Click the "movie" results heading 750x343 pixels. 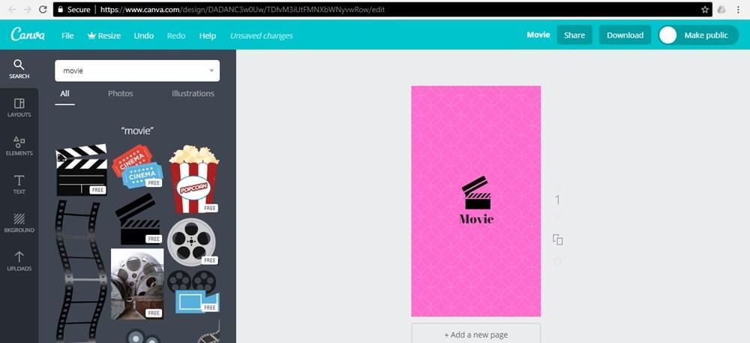[137, 131]
